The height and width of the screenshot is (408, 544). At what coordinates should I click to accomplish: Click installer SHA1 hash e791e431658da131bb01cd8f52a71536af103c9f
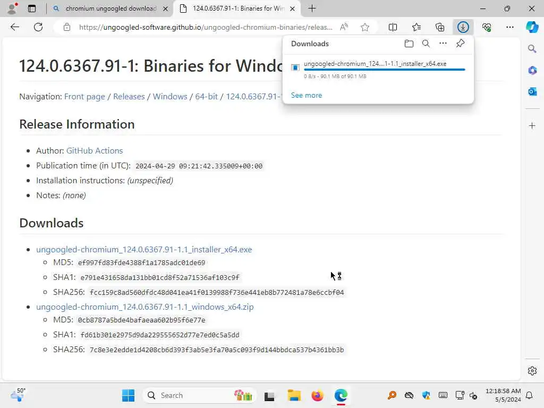click(x=160, y=277)
